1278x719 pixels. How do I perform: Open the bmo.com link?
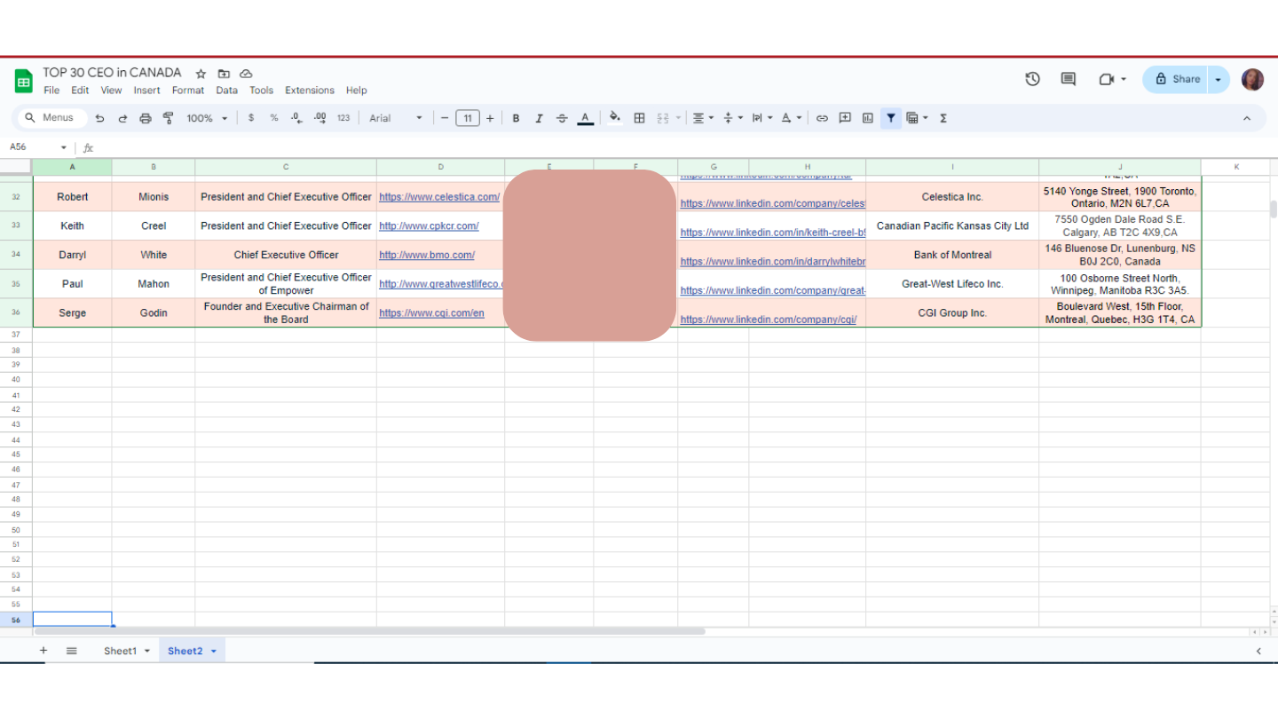(x=427, y=255)
